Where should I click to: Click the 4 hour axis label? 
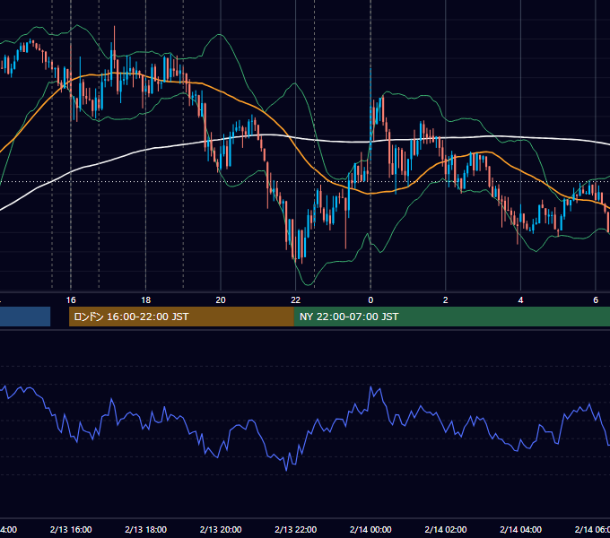[x=520, y=300]
